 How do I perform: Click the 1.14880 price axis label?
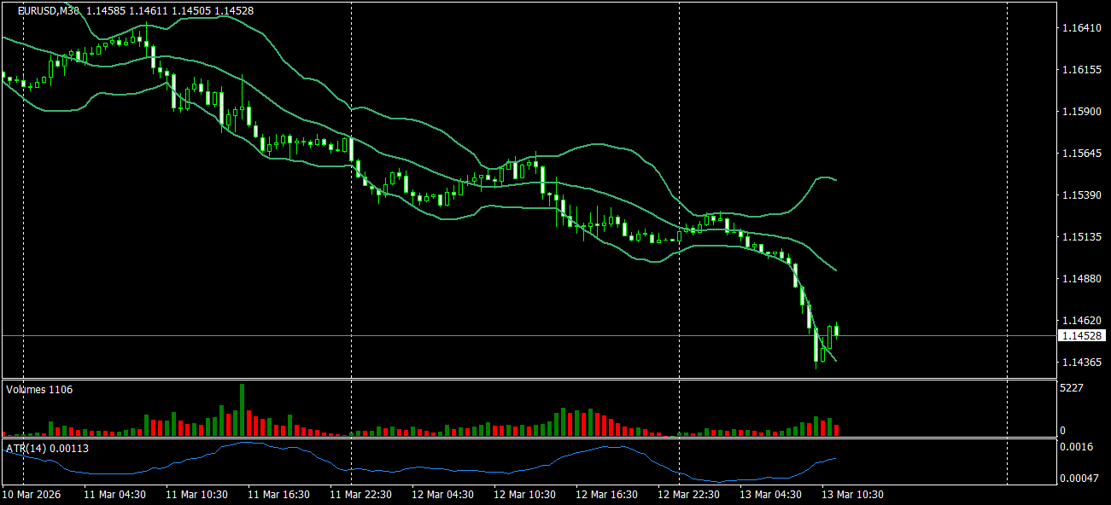[x=1082, y=279]
